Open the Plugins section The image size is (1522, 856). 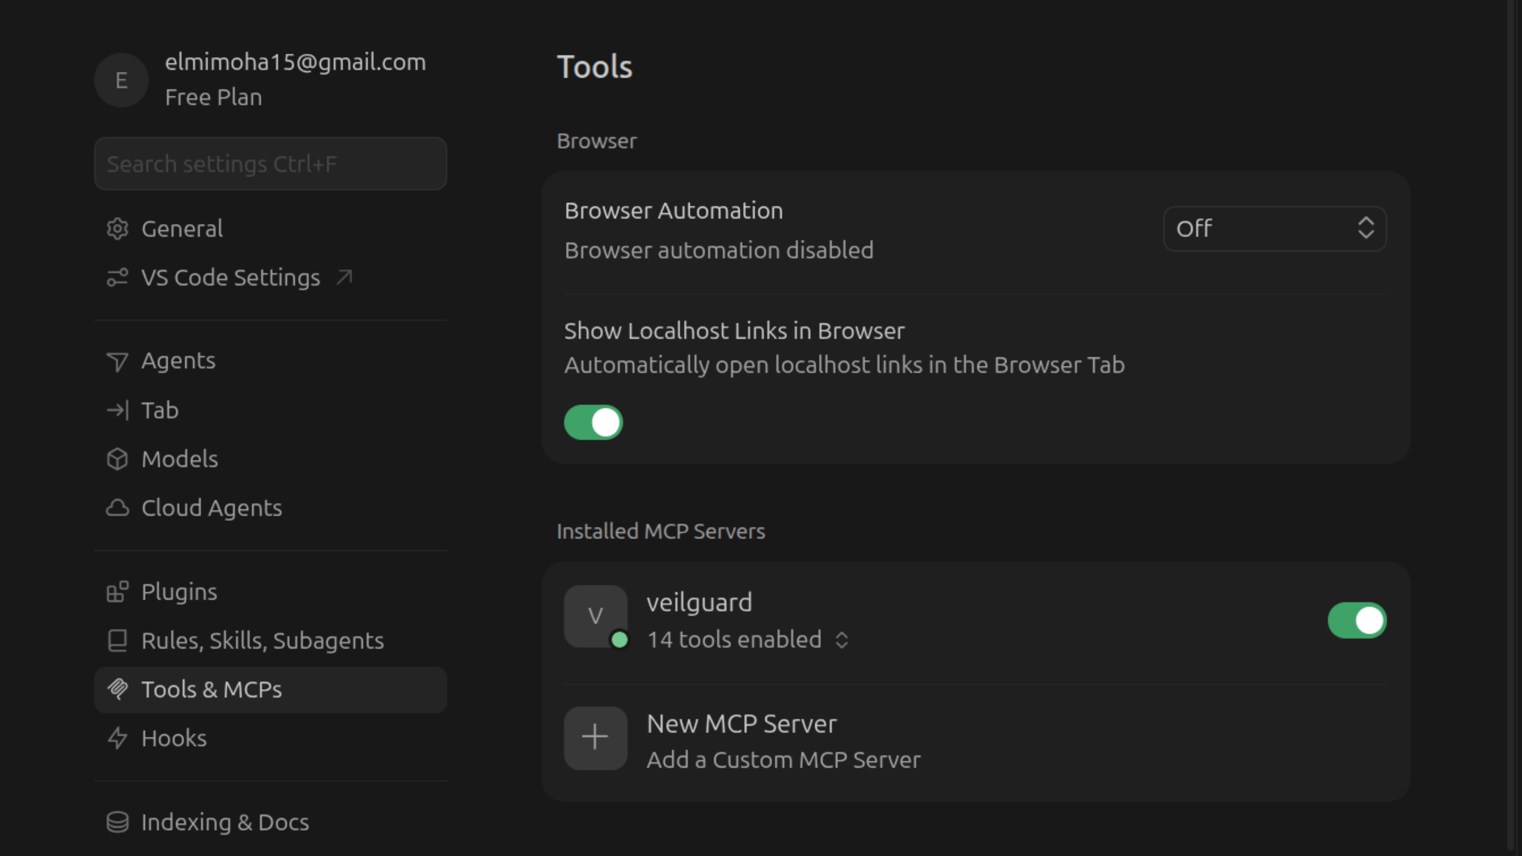tap(271, 591)
